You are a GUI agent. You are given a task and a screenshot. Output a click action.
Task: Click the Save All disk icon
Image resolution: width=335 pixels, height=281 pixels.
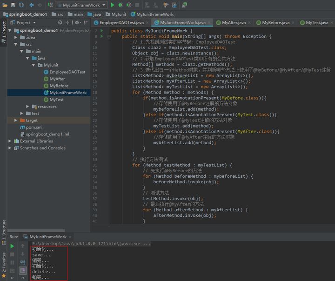click(13, 5)
